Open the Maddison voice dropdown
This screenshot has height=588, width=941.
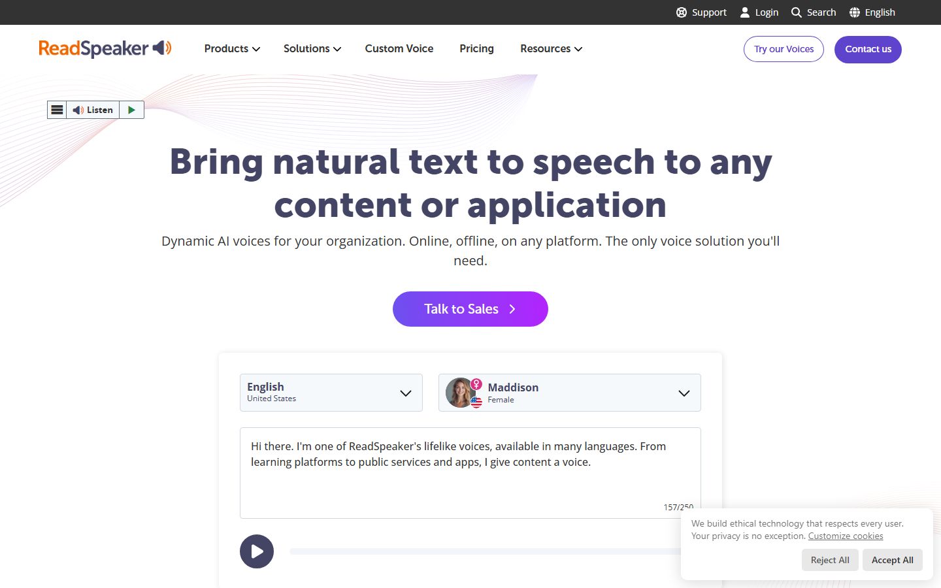(570, 393)
